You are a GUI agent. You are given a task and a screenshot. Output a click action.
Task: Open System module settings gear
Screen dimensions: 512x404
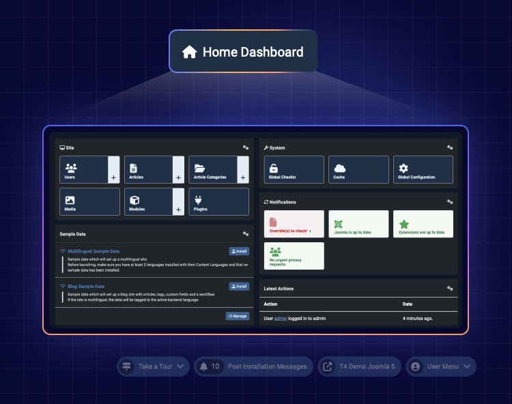point(450,147)
